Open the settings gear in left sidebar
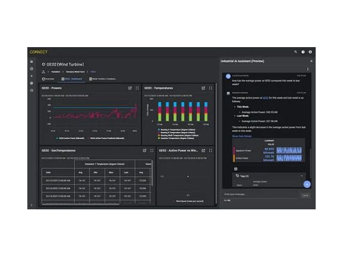343x257 pixels. [32, 83]
